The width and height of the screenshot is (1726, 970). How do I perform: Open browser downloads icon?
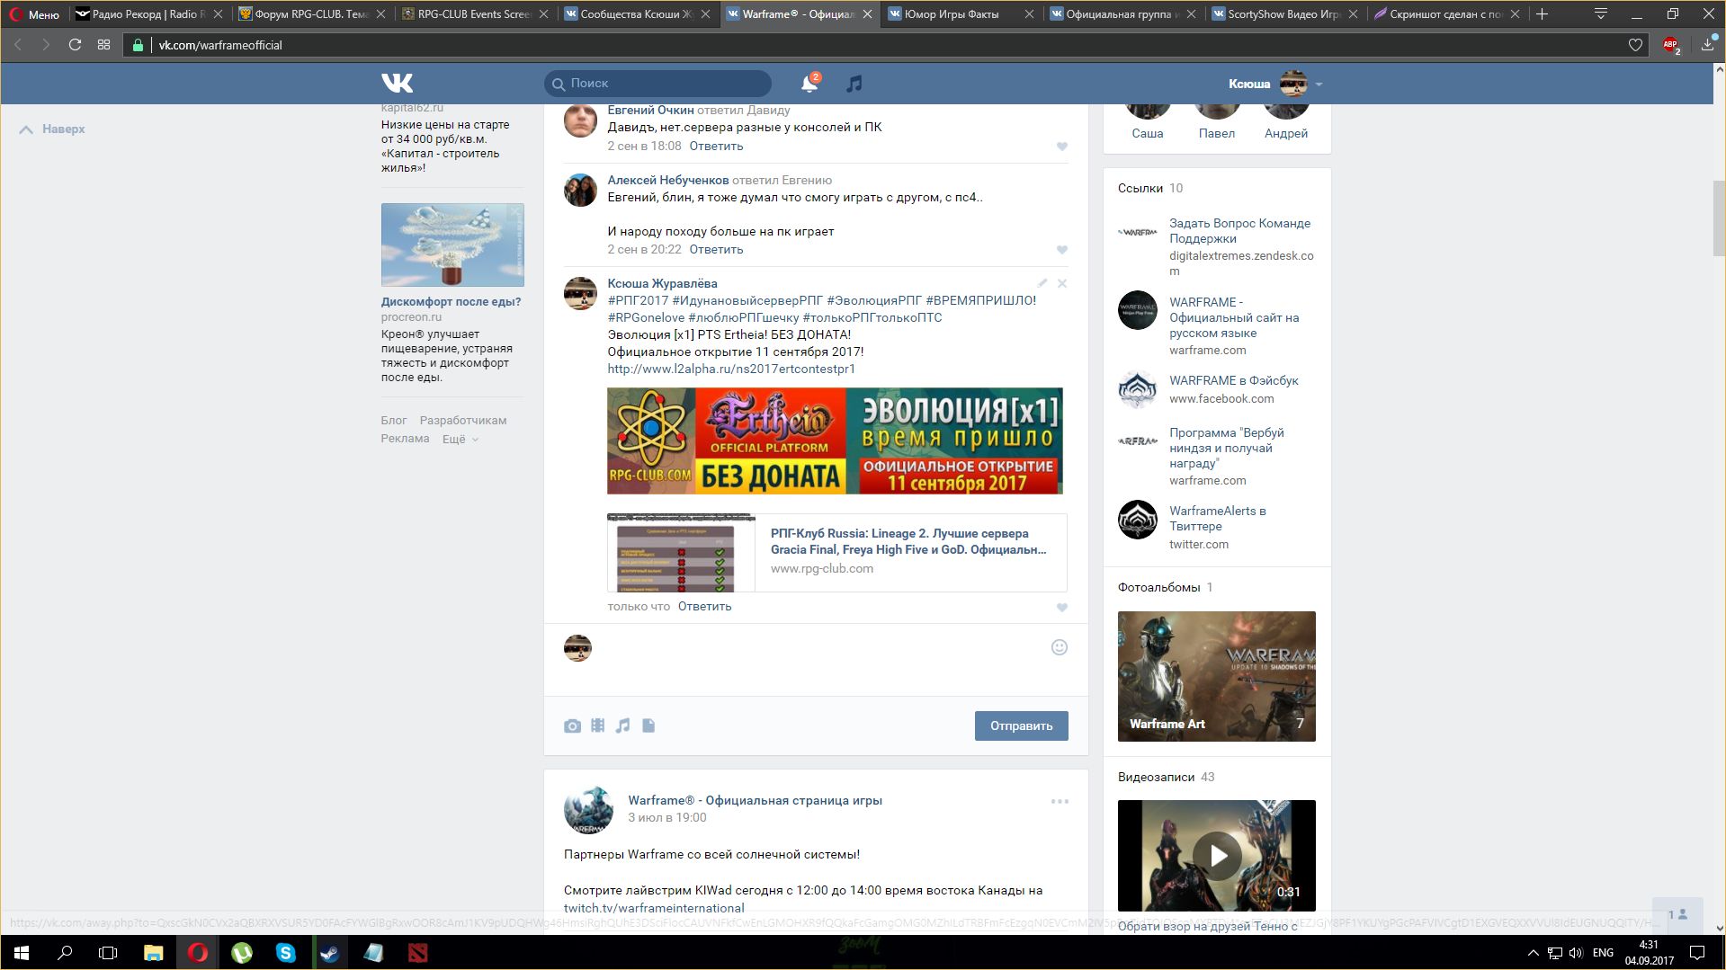tap(1707, 44)
